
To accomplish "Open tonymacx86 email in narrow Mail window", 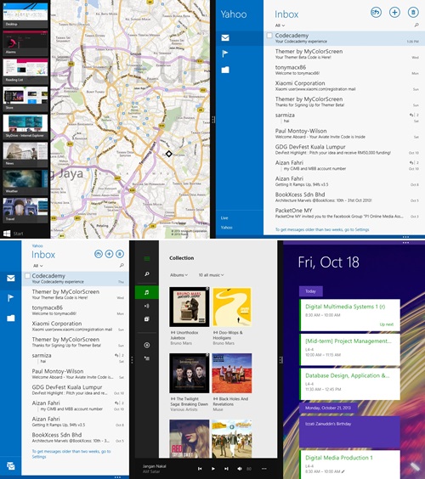I will pyautogui.click(x=76, y=310).
